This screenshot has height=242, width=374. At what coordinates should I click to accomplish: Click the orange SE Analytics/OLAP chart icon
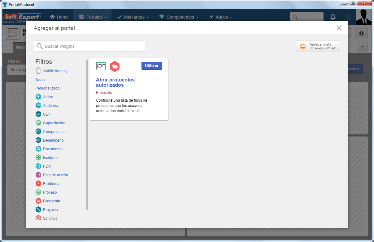tap(303, 46)
